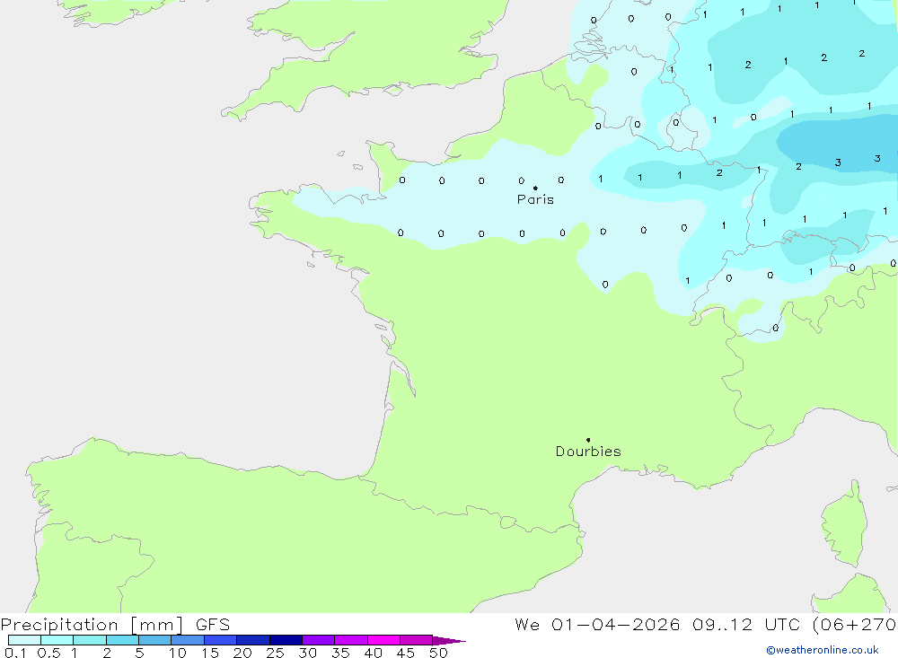
Task: Pick the legend swatch between 0.1 and 0.5
Action: click(x=24, y=640)
